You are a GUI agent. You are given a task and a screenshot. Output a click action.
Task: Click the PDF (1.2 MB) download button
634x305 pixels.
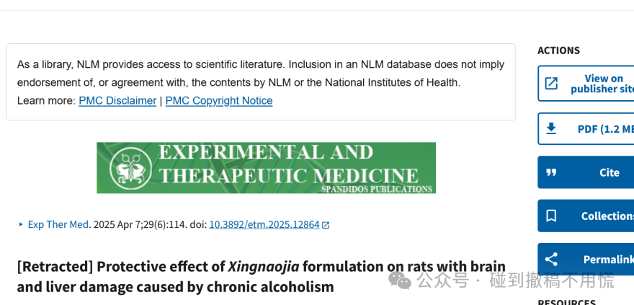(586, 128)
